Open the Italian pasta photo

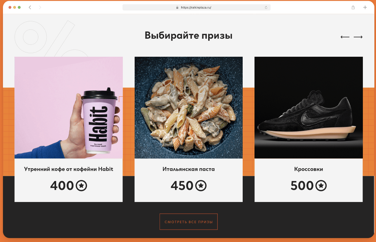[x=188, y=108]
